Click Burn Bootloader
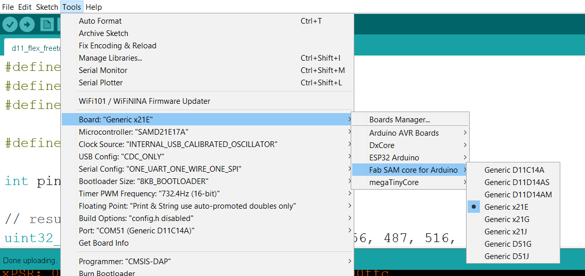Image resolution: width=585 pixels, height=276 pixels. click(207, 272)
